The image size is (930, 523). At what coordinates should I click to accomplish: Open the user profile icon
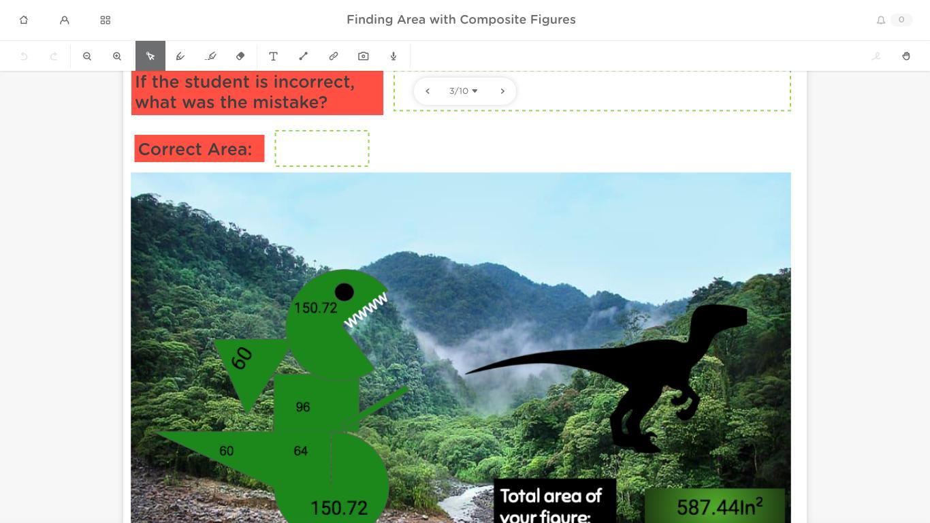65,20
